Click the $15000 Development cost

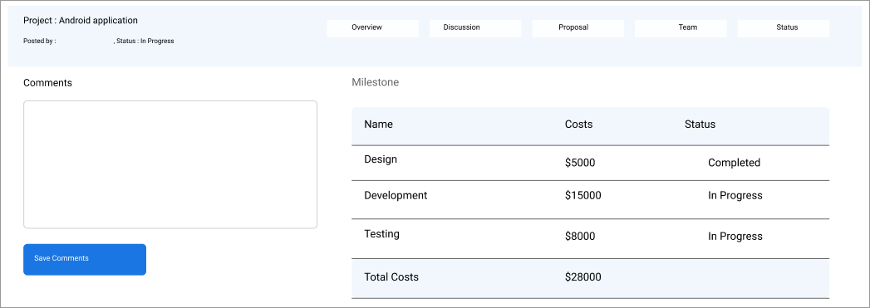click(582, 195)
